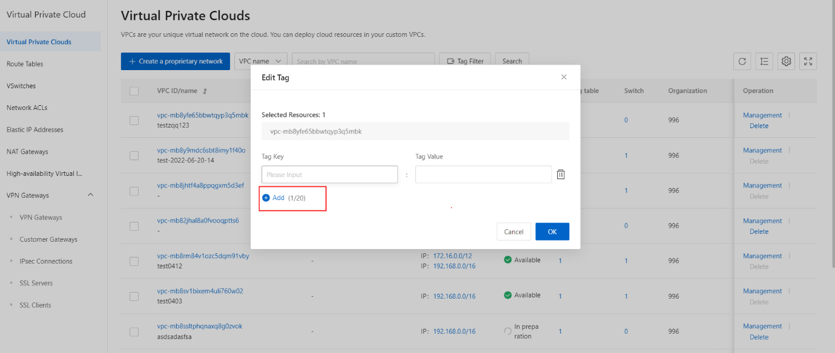Check the box for vpc-mb8jhtf4a8ppqgxm5d3ef row

tap(134, 190)
